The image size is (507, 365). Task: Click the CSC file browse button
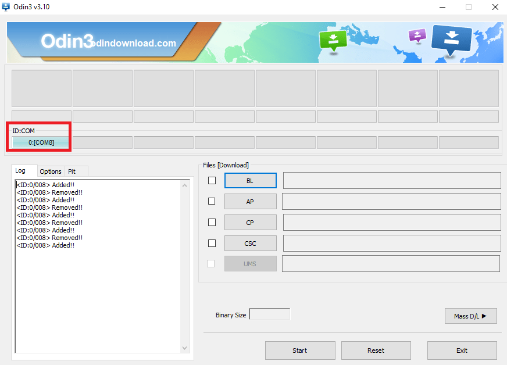[x=250, y=243]
